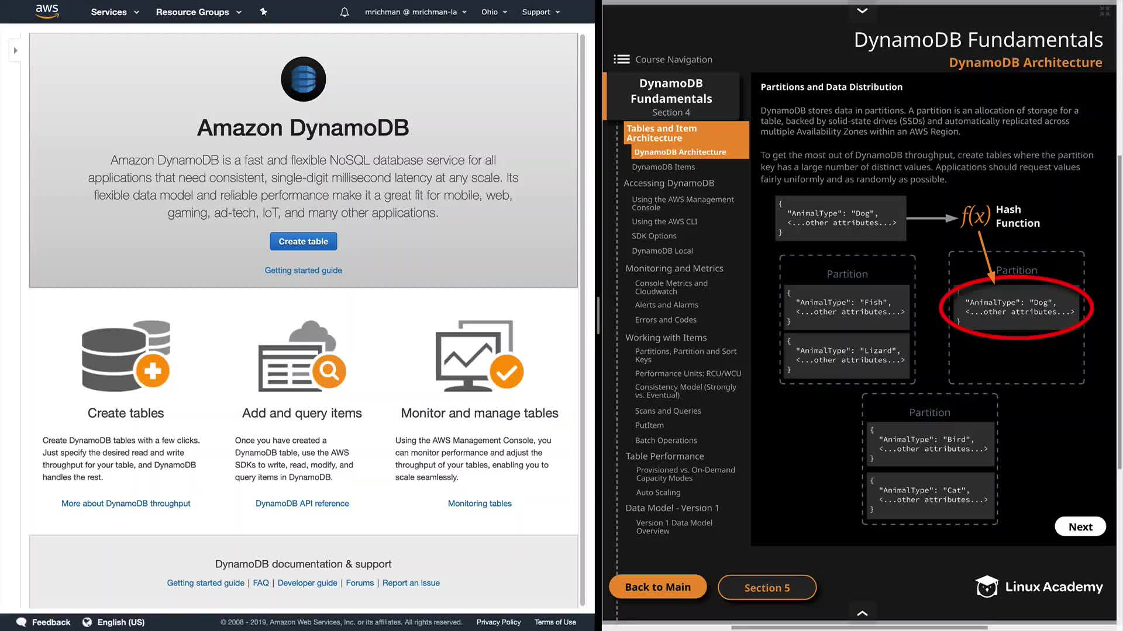Open the Course Navigation hamburger icon
The width and height of the screenshot is (1123, 631).
(x=621, y=59)
